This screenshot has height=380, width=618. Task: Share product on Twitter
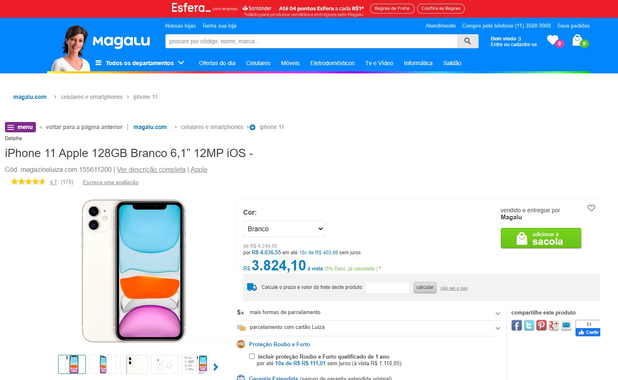tap(529, 325)
